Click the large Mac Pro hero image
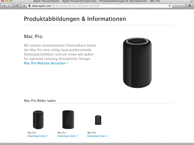 [137, 63]
